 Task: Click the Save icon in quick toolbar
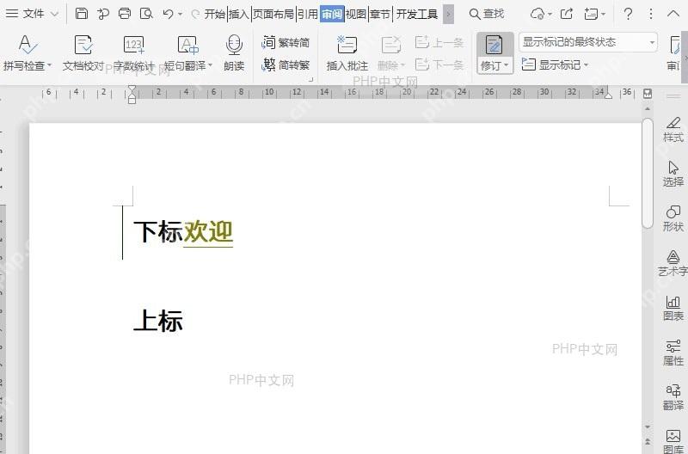pos(81,14)
